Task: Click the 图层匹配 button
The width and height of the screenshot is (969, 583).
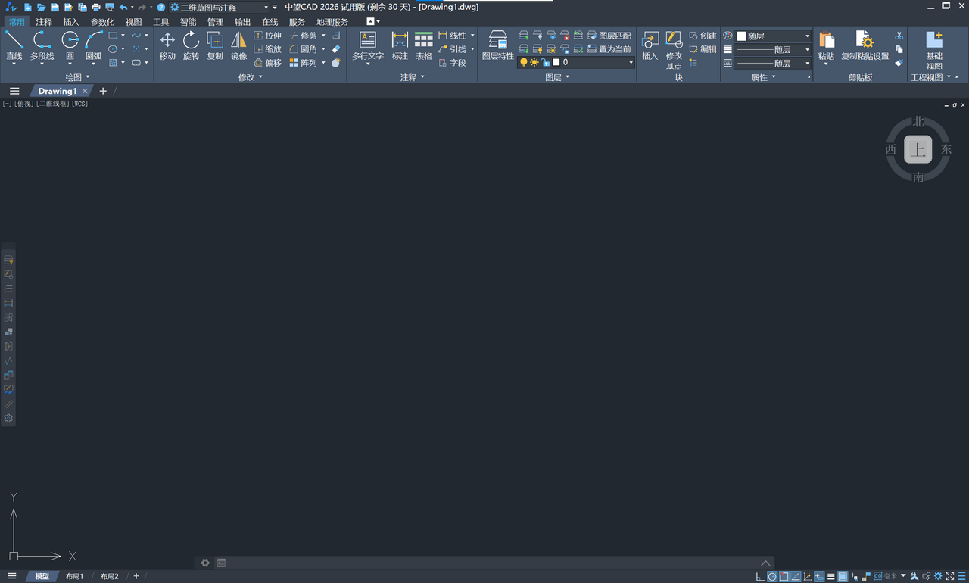Action: pyautogui.click(x=609, y=36)
